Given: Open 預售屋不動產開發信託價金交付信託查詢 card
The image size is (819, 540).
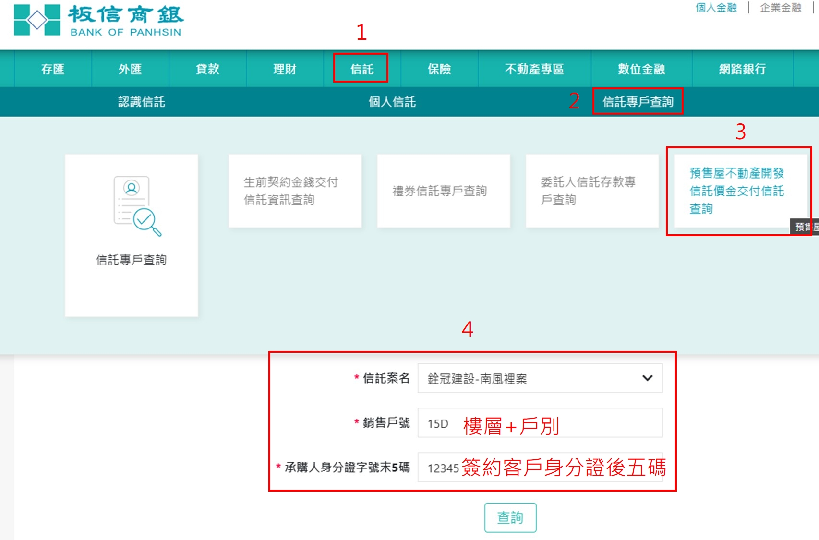Looking at the screenshot, I should click(741, 191).
